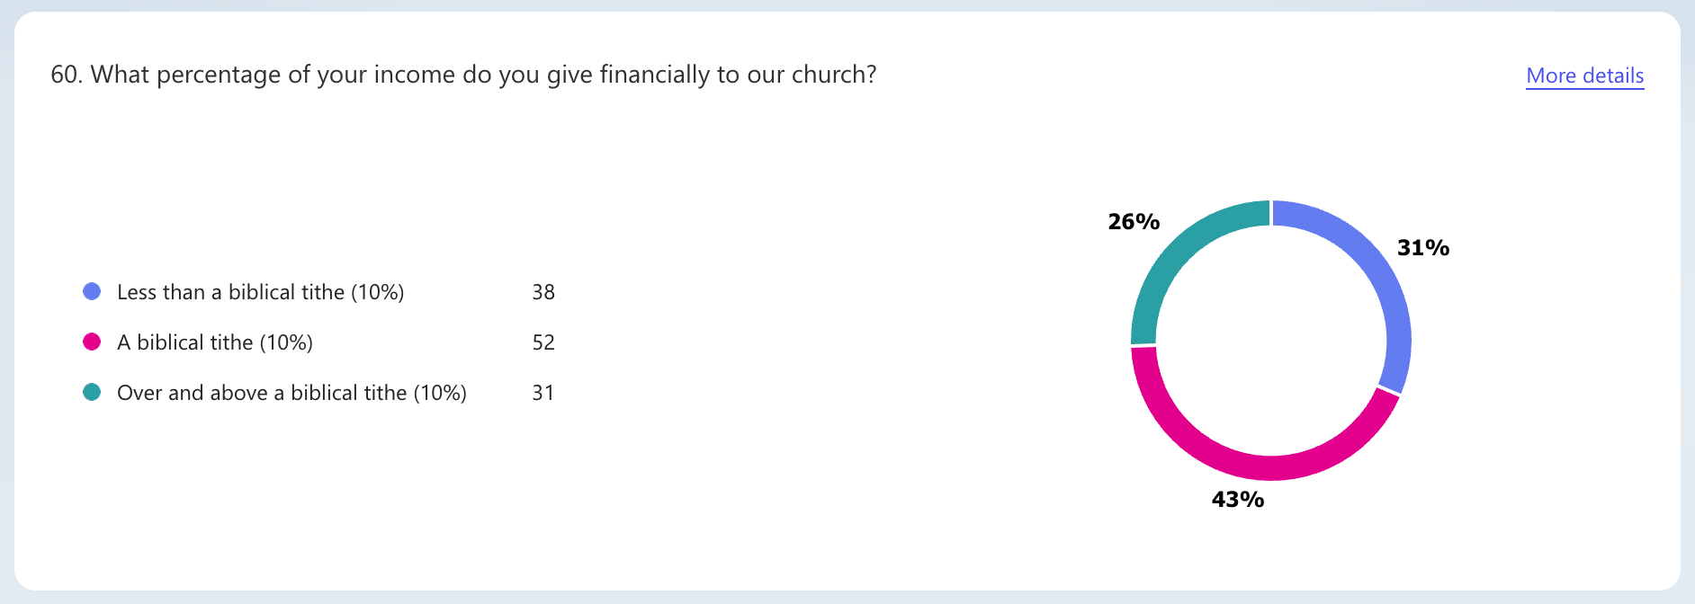Image resolution: width=1695 pixels, height=604 pixels.
Task: Click the response count 38
Action: tap(543, 292)
